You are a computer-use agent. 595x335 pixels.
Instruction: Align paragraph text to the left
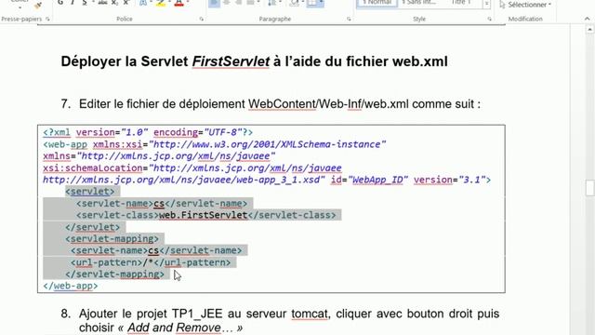pyautogui.click(x=214, y=3)
